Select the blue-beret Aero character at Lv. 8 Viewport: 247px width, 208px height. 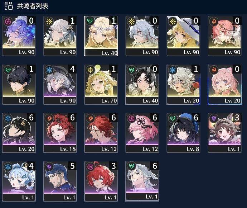tap(183, 133)
